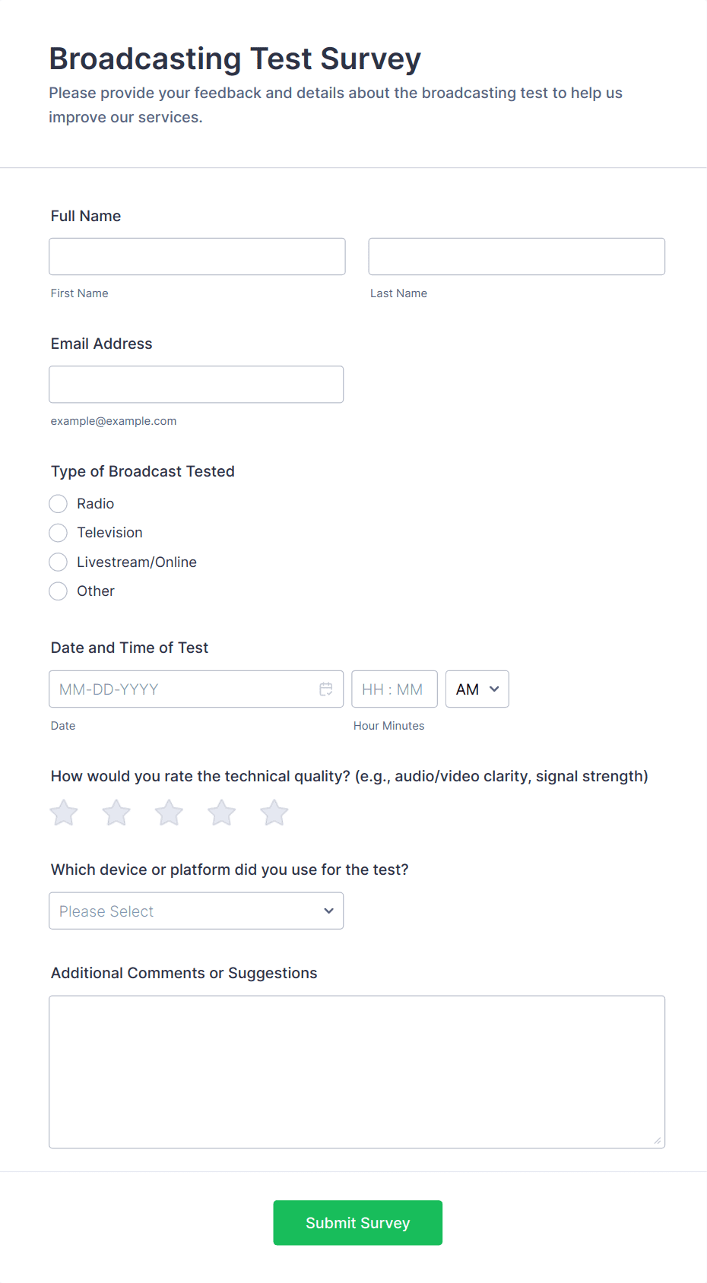Rate technical quality five stars

(x=274, y=813)
